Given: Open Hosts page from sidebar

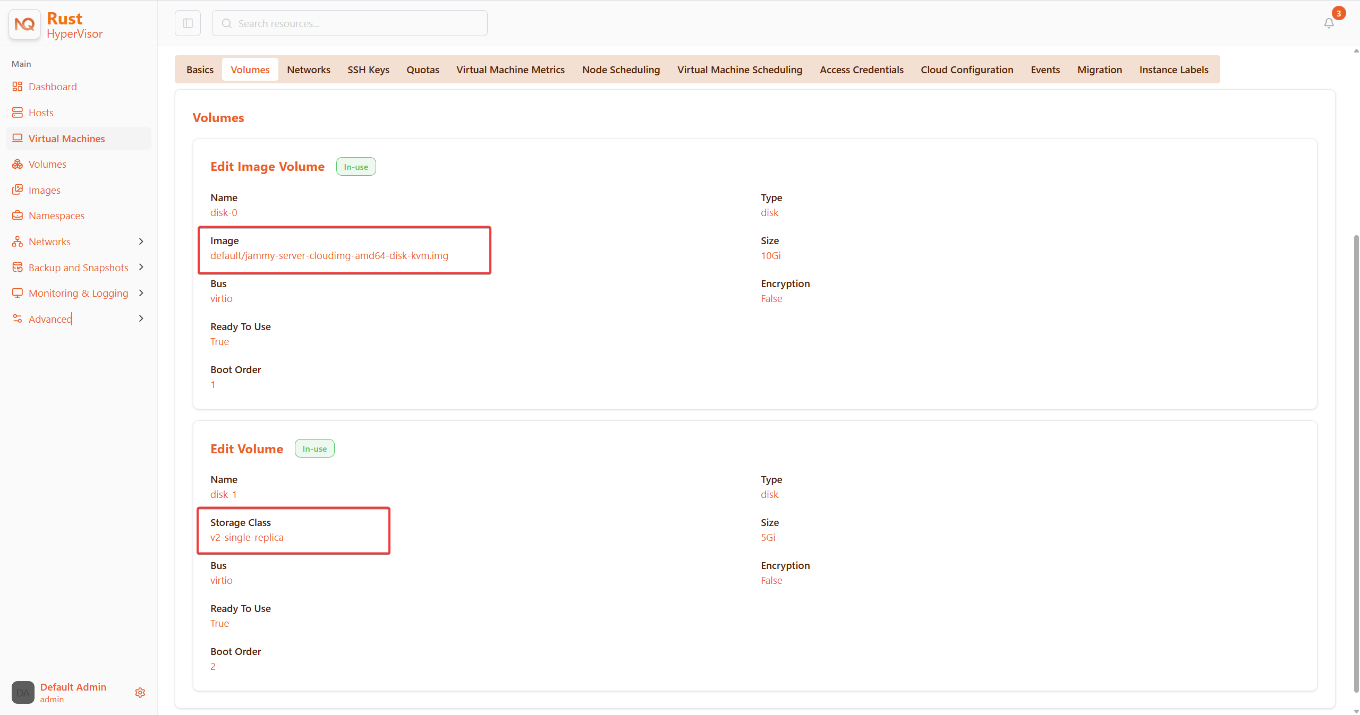Looking at the screenshot, I should coord(79,113).
